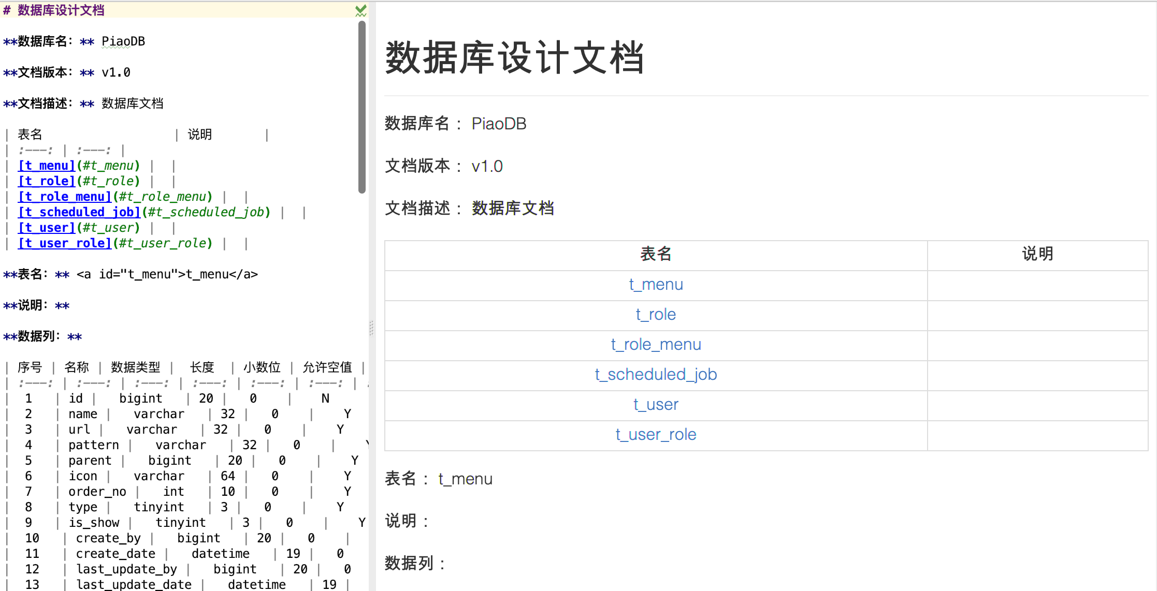Image resolution: width=1157 pixels, height=591 pixels.
Task: Click the [t_menu] markdown link in editor
Action: 47,166
